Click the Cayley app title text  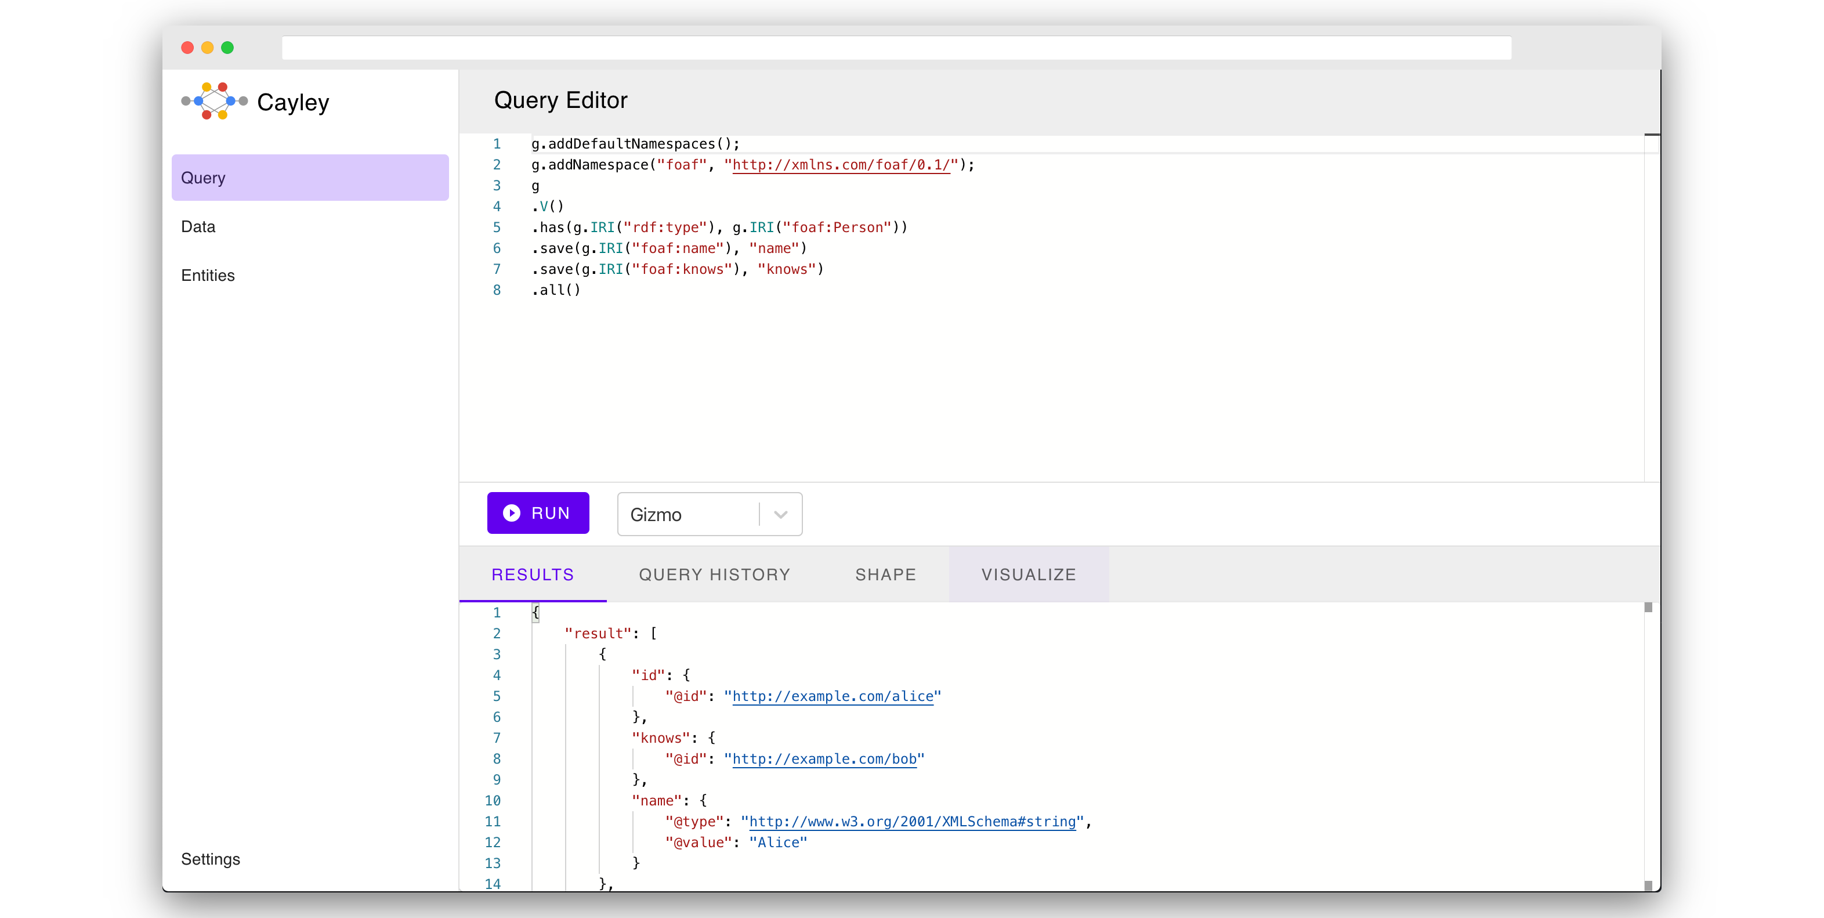pyautogui.click(x=293, y=103)
